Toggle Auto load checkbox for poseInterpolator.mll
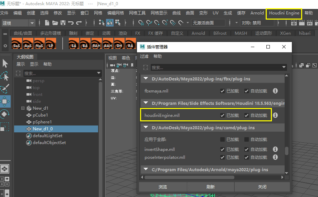 [x=246, y=157]
